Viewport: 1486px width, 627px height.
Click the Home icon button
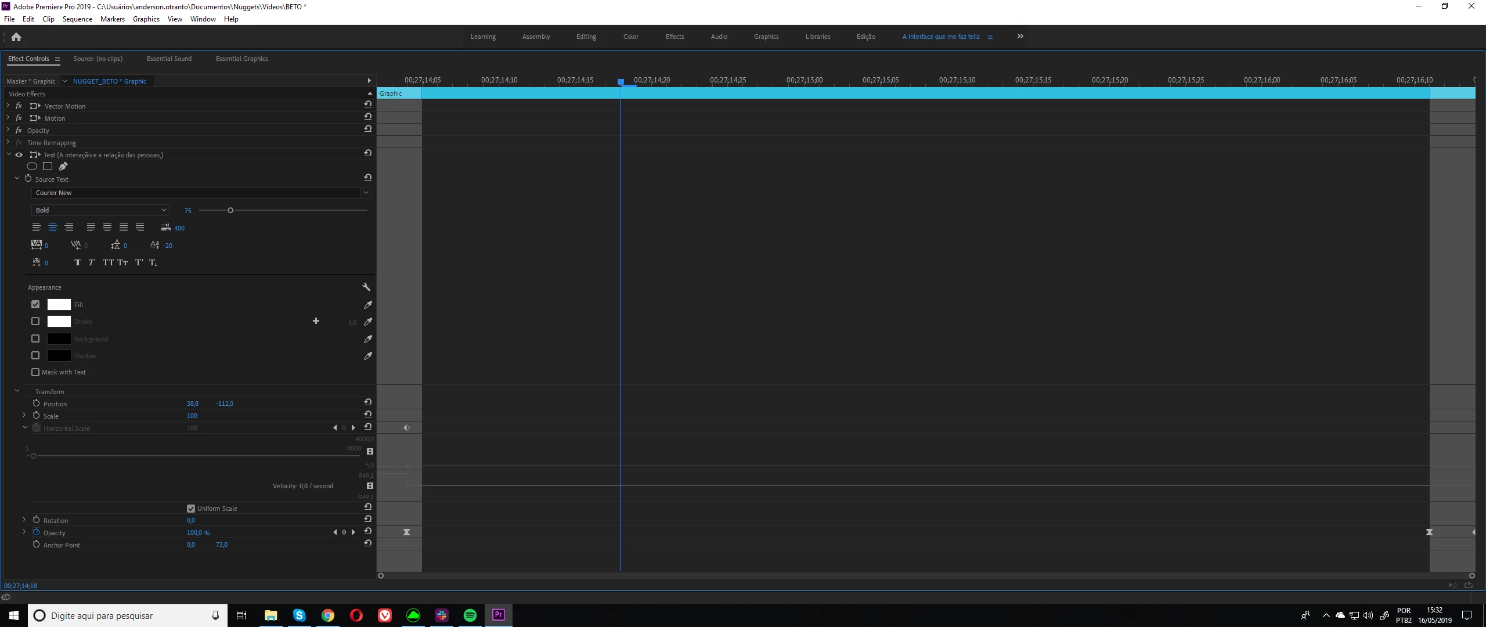16,37
